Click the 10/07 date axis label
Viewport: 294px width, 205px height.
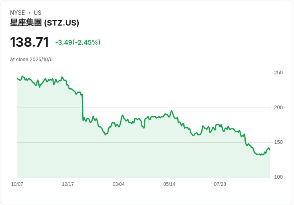pyautogui.click(x=17, y=184)
